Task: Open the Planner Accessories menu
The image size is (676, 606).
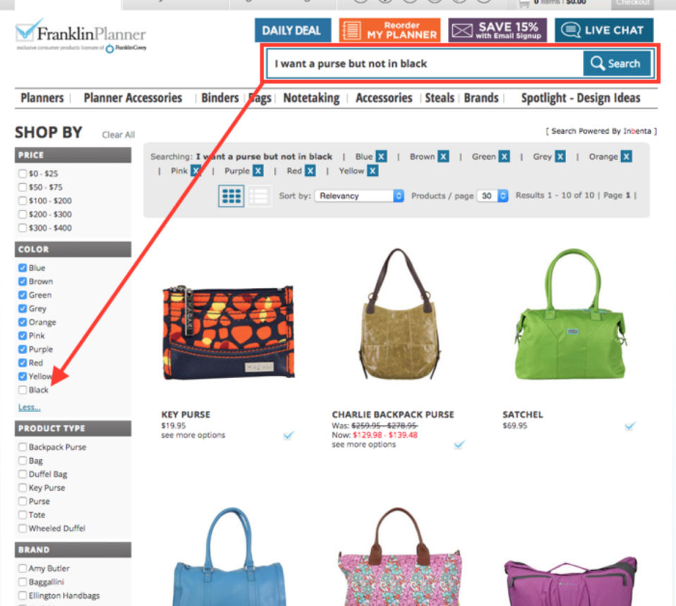Action: click(133, 98)
